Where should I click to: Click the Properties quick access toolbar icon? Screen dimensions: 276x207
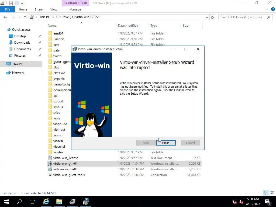[11, 3]
